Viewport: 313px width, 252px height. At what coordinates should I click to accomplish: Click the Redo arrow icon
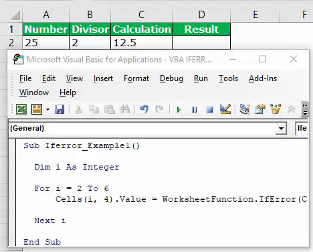(159, 109)
